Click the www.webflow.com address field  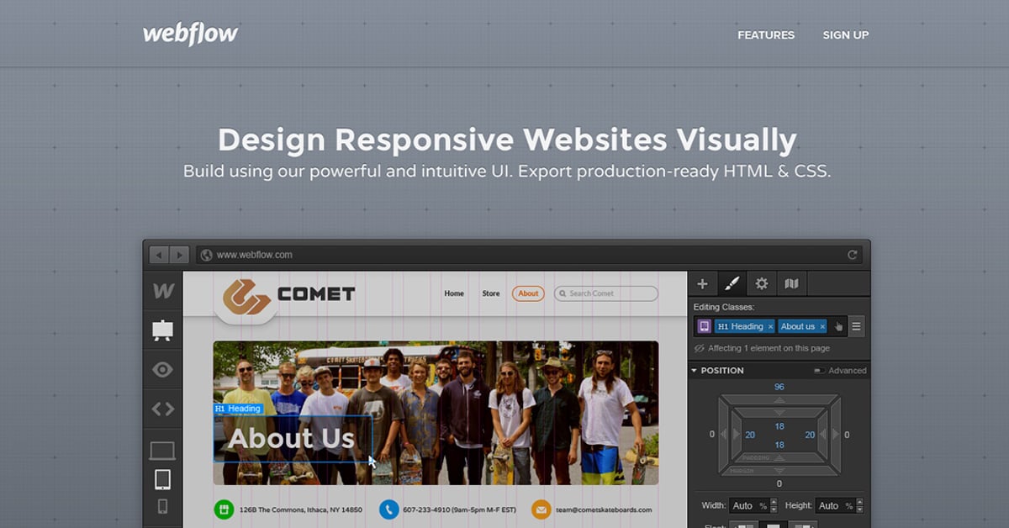530,255
